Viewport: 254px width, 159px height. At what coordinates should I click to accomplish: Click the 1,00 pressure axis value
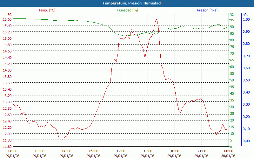click(246, 19)
